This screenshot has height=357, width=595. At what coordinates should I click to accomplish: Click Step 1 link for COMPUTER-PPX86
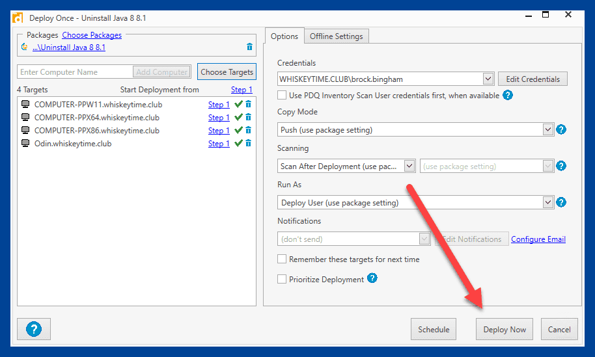pyautogui.click(x=219, y=130)
